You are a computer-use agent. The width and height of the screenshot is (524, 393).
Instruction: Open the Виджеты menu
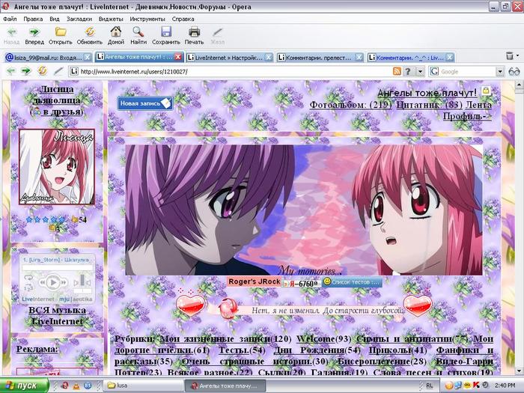click(111, 19)
